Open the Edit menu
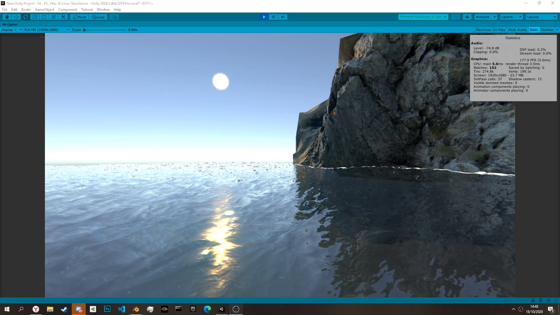The width and height of the screenshot is (560, 315). pyautogui.click(x=14, y=10)
